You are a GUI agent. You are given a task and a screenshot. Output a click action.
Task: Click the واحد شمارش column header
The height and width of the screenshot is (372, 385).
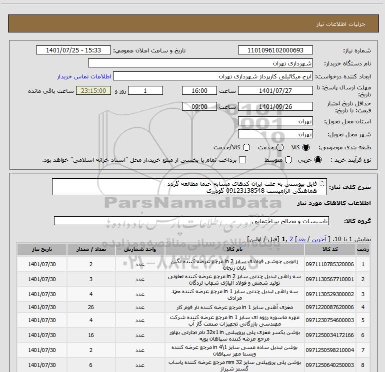pos(140,249)
